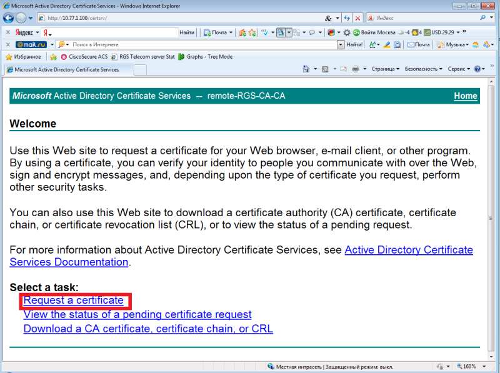500x373 pixels.
Task: Click the Почта envelope on the mail.ru toolbar
Action: (x=419, y=44)
